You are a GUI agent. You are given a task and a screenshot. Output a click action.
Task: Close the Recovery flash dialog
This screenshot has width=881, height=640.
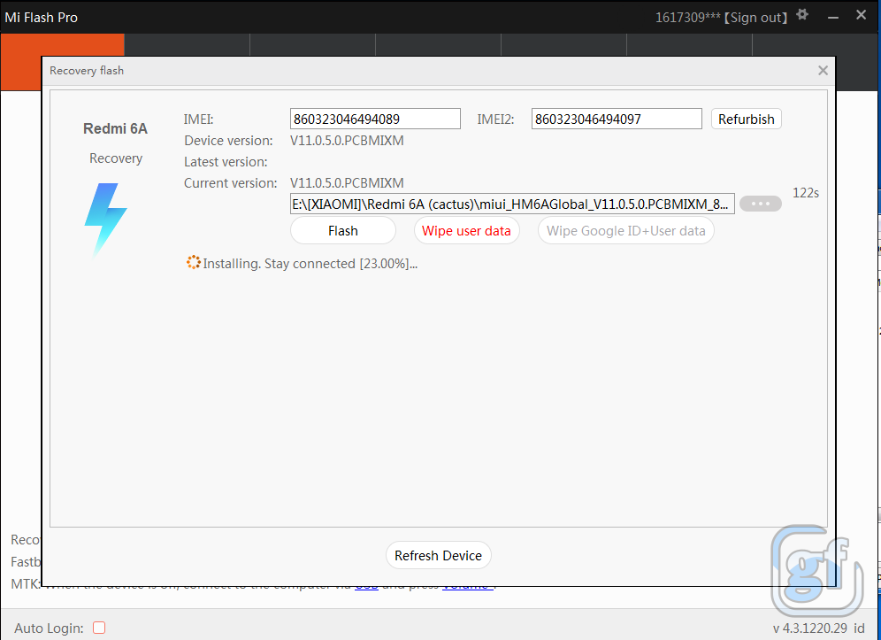823,70
